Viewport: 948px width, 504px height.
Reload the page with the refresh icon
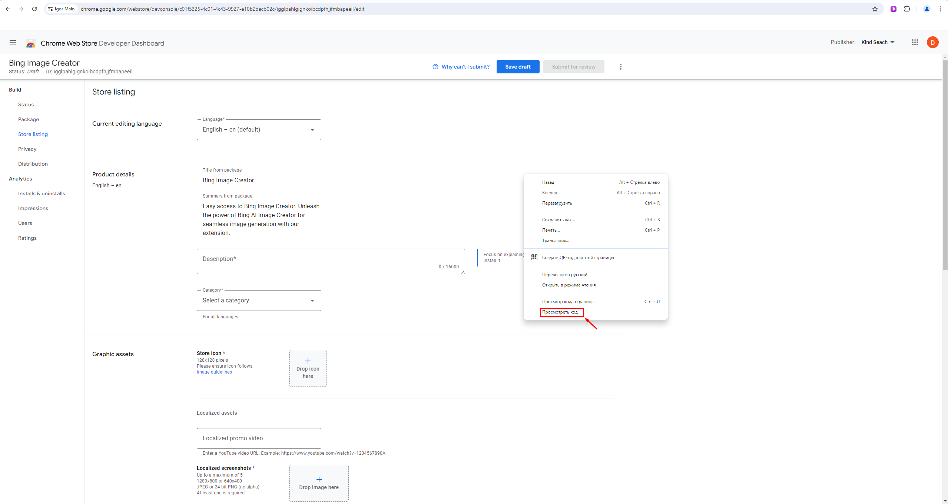coord(34,9)
